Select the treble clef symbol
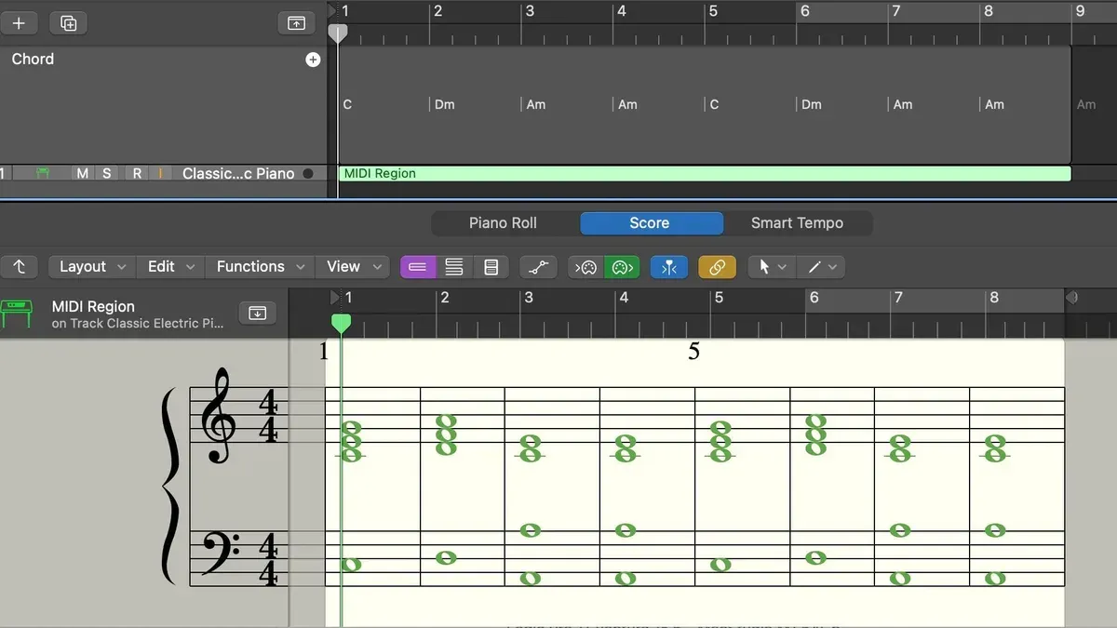The width and height of the screenshot is (1117, 628). (220, 416)
